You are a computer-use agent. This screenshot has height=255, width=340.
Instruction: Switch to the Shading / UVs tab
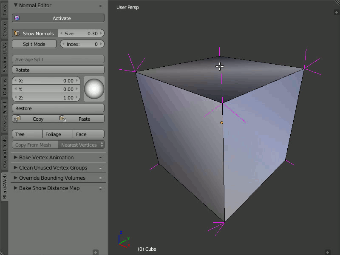(5, 57)
